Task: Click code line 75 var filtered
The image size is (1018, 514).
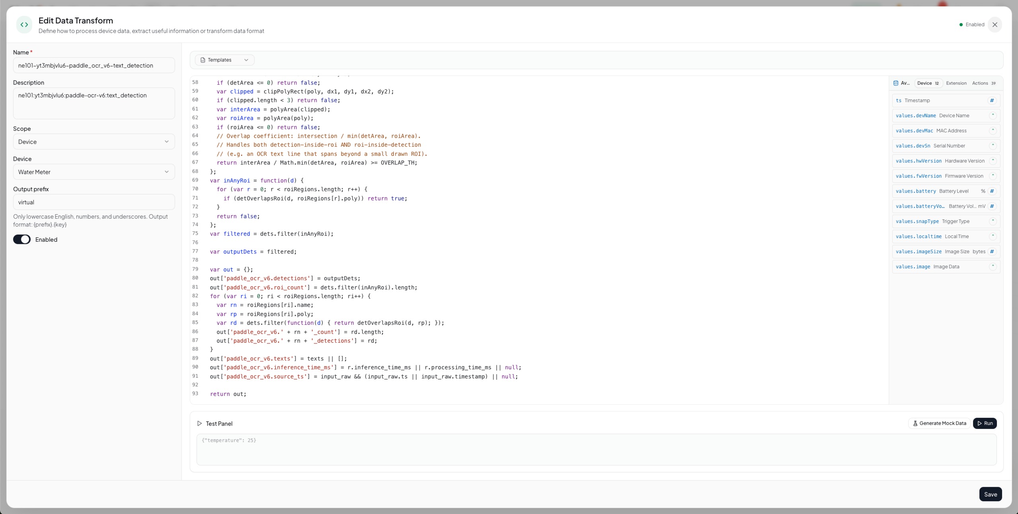Action: [272, 234]
